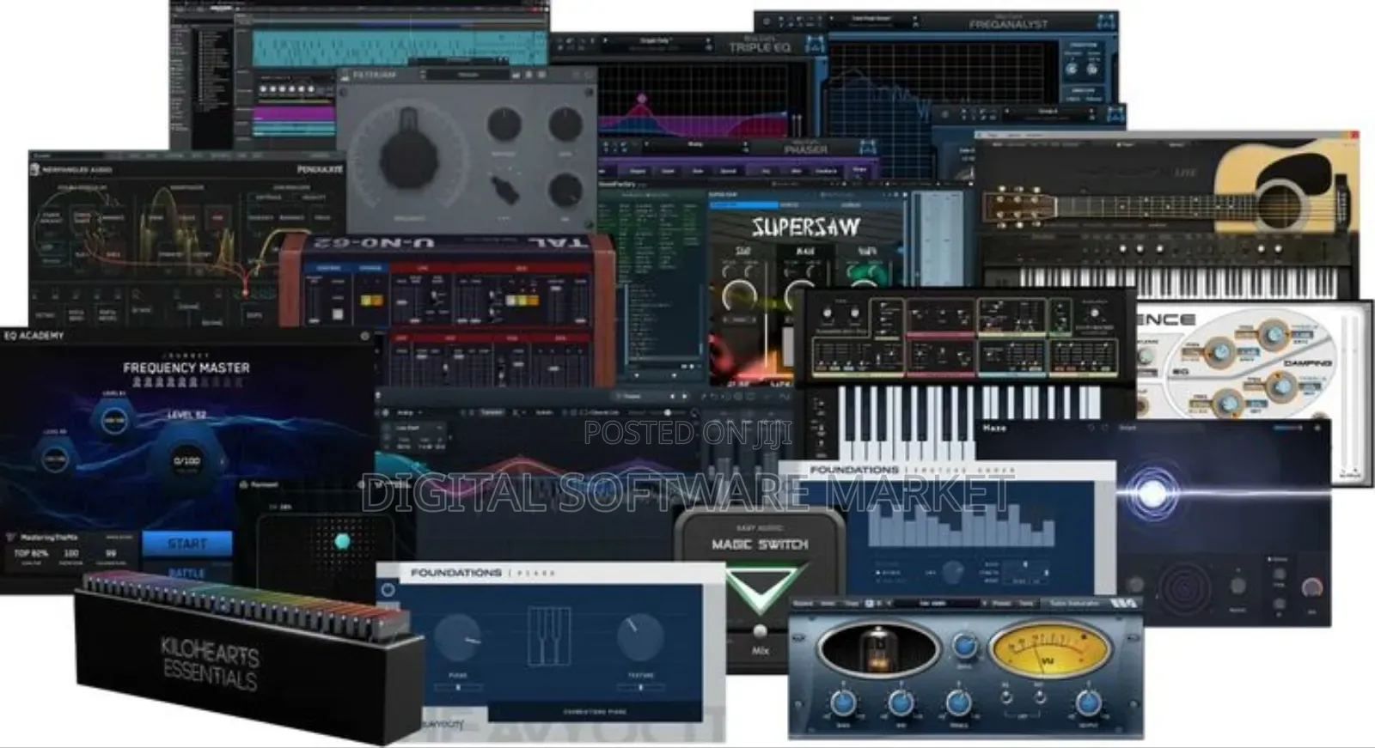
Task: Click the BATTLE button in EQ Academy
Action: pyautogui.click(x=186, y=573)
